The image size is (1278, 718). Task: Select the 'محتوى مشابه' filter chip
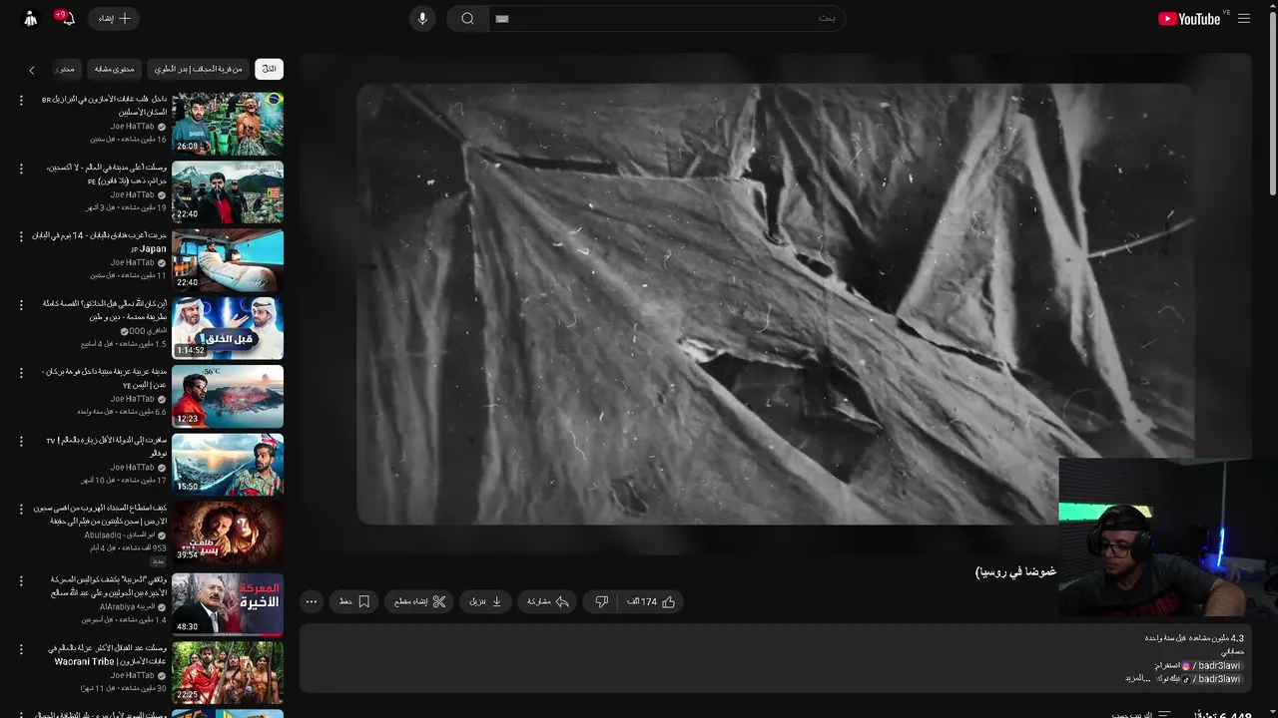coord(115,69)
